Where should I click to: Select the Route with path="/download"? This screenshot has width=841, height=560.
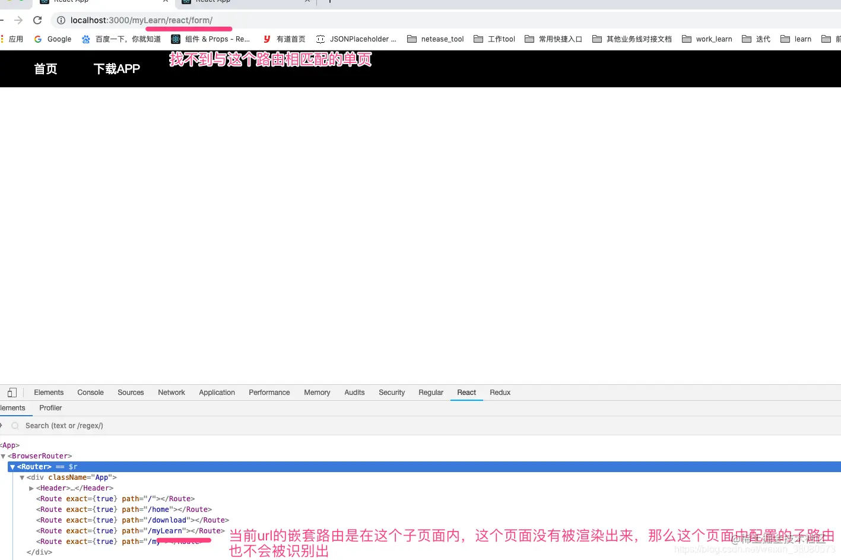point(133,520)
